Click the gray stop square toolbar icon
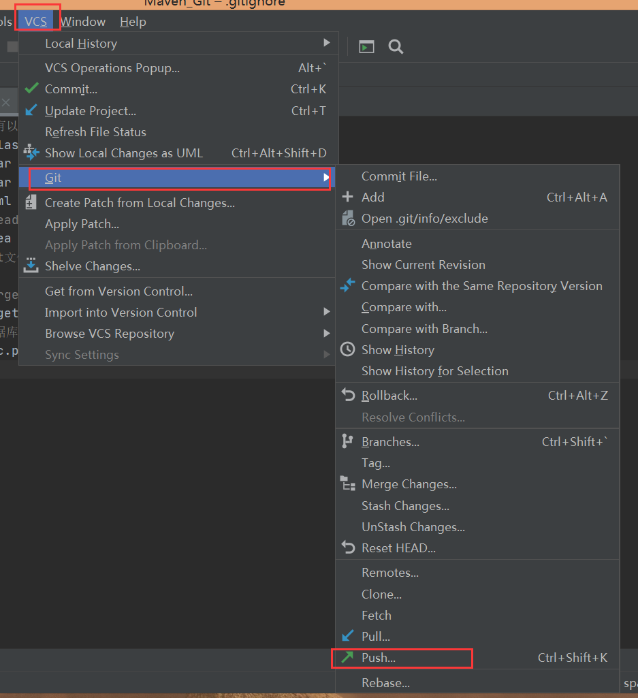The height and width of the screenshot is (698, 638). [x=12, y=46]
